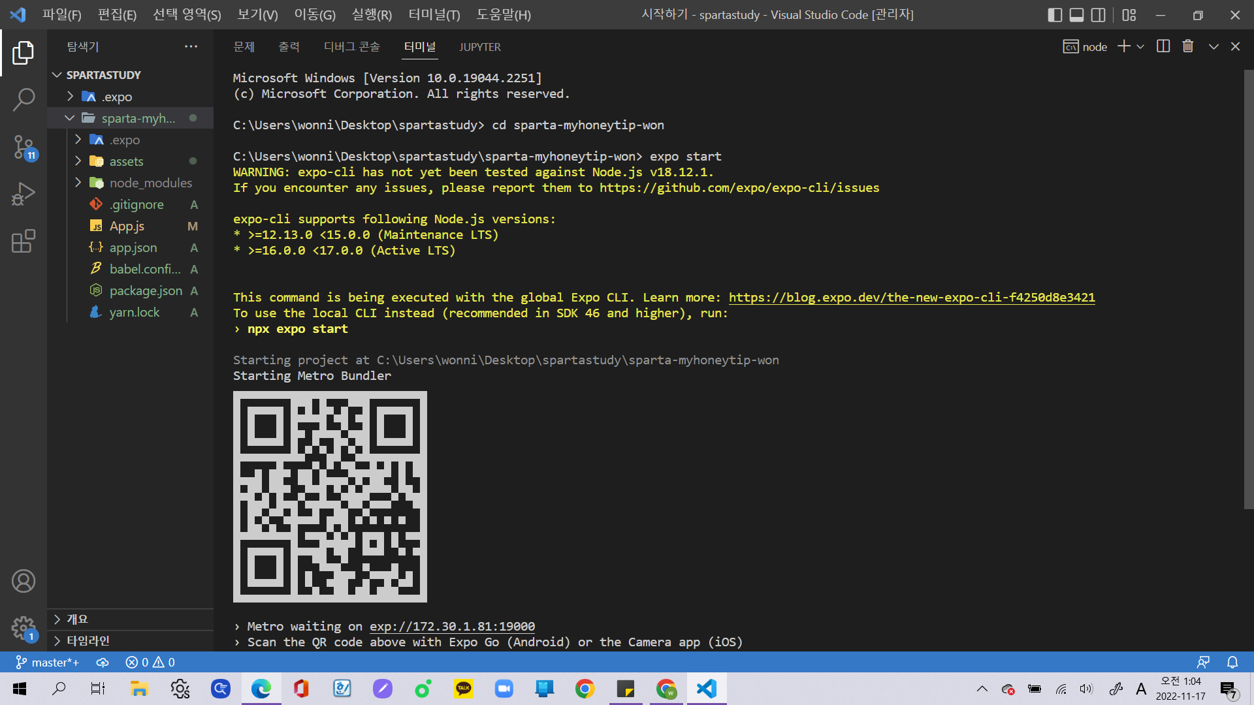Open the Explorer view in activity bar
The width and height of the screenshot is (1254, 705).
pyautogui.click(x=24, y=53)
